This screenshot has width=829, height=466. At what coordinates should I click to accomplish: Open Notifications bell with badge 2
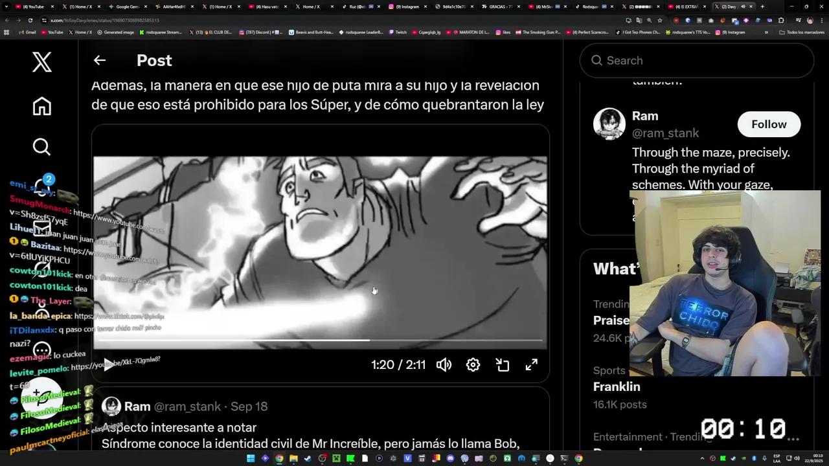point(43,187)
